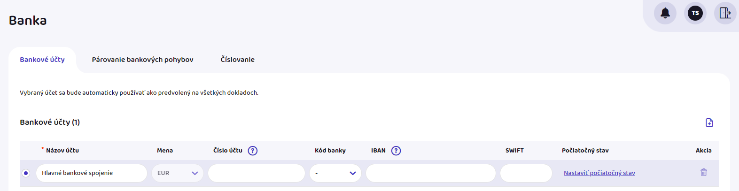Go to the Číslovanie tab
Screen dimensions: 739x191
[x=238, y=60]
